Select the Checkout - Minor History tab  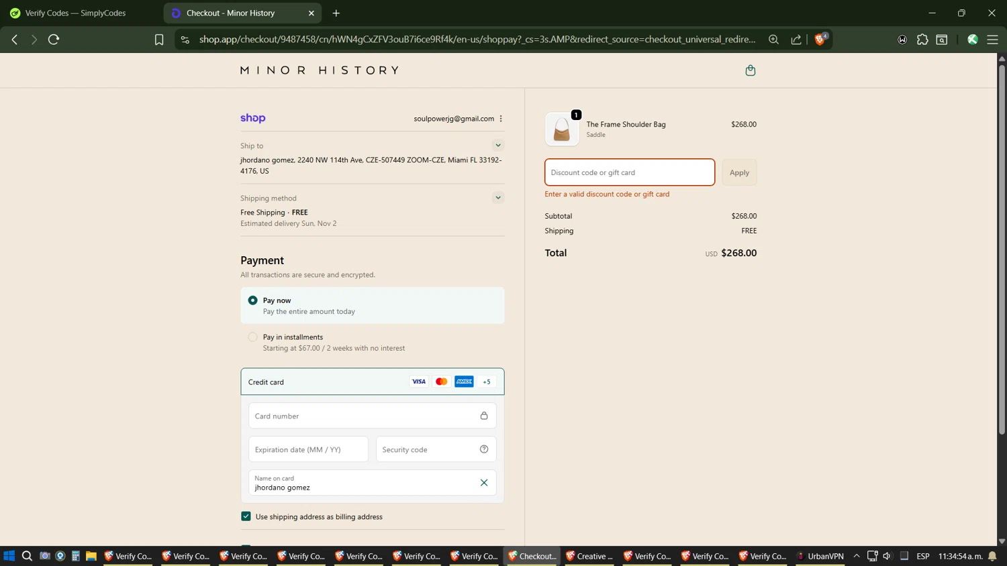pyautogui.click(x=230, y=13)
